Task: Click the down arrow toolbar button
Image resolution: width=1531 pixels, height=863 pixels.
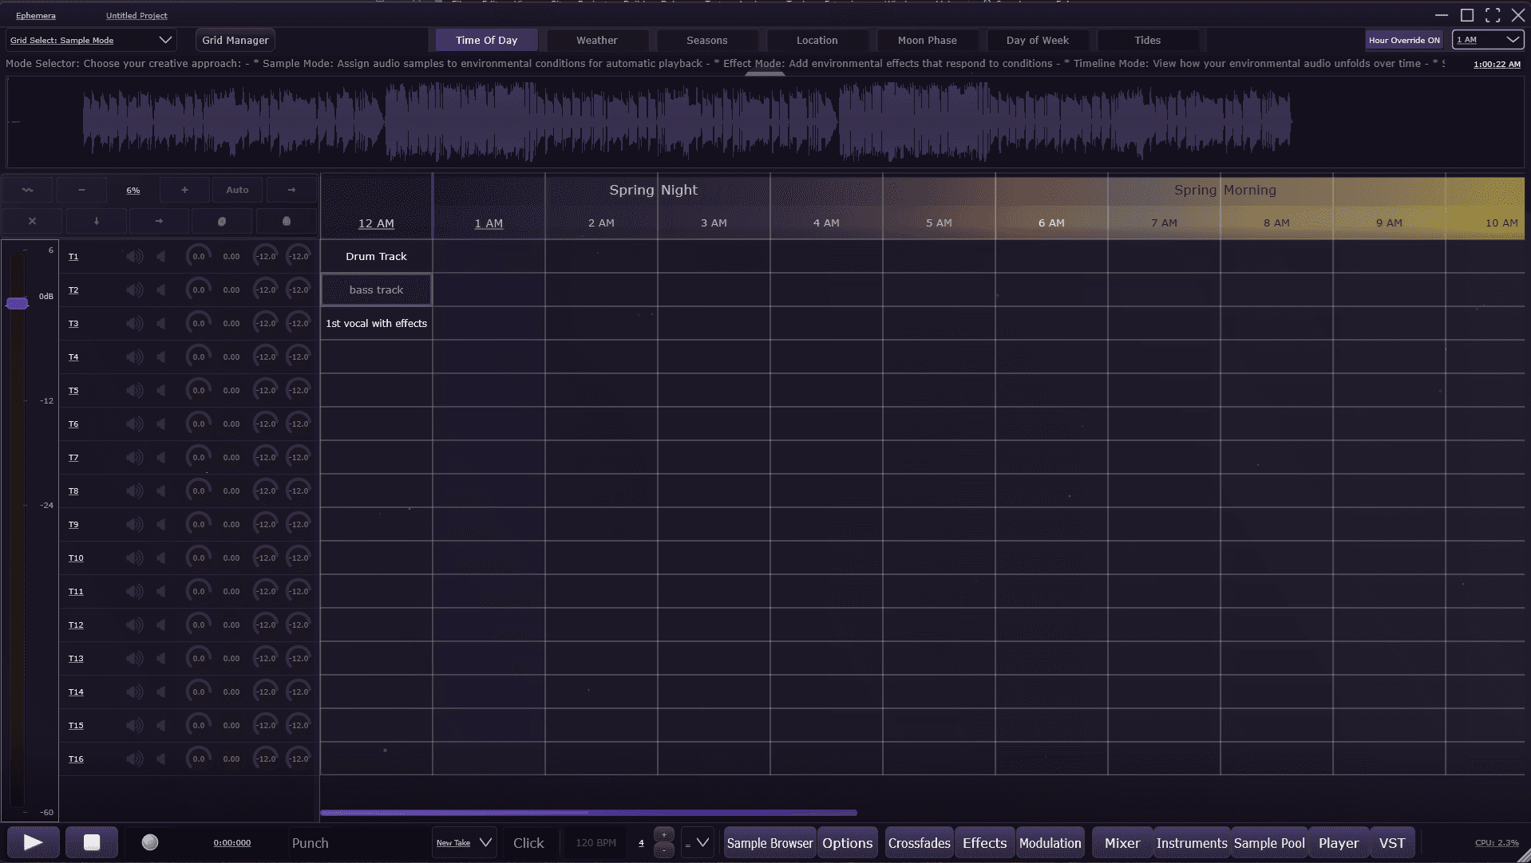Action: [97, 221]
